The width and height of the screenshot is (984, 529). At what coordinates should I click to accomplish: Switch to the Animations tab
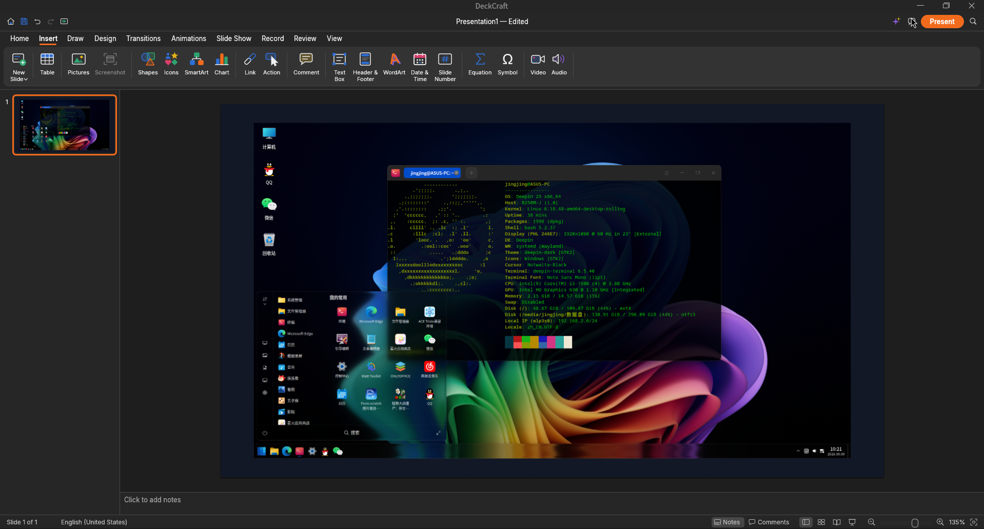click(x=189, y=38)
